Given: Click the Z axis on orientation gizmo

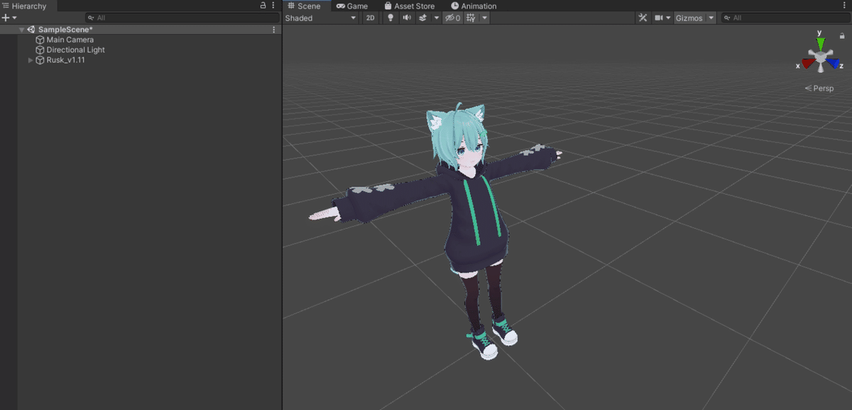Looking at the screenshot, I should [x=835, y=64].
